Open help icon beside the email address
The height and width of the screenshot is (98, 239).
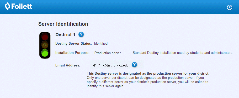[134, 65]
